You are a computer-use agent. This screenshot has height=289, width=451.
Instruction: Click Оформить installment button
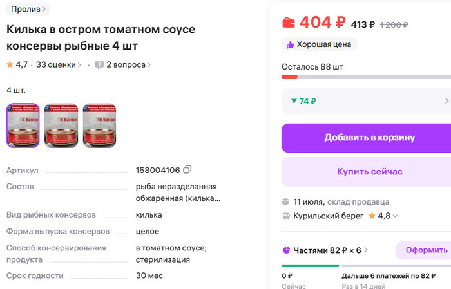[425, 250]
